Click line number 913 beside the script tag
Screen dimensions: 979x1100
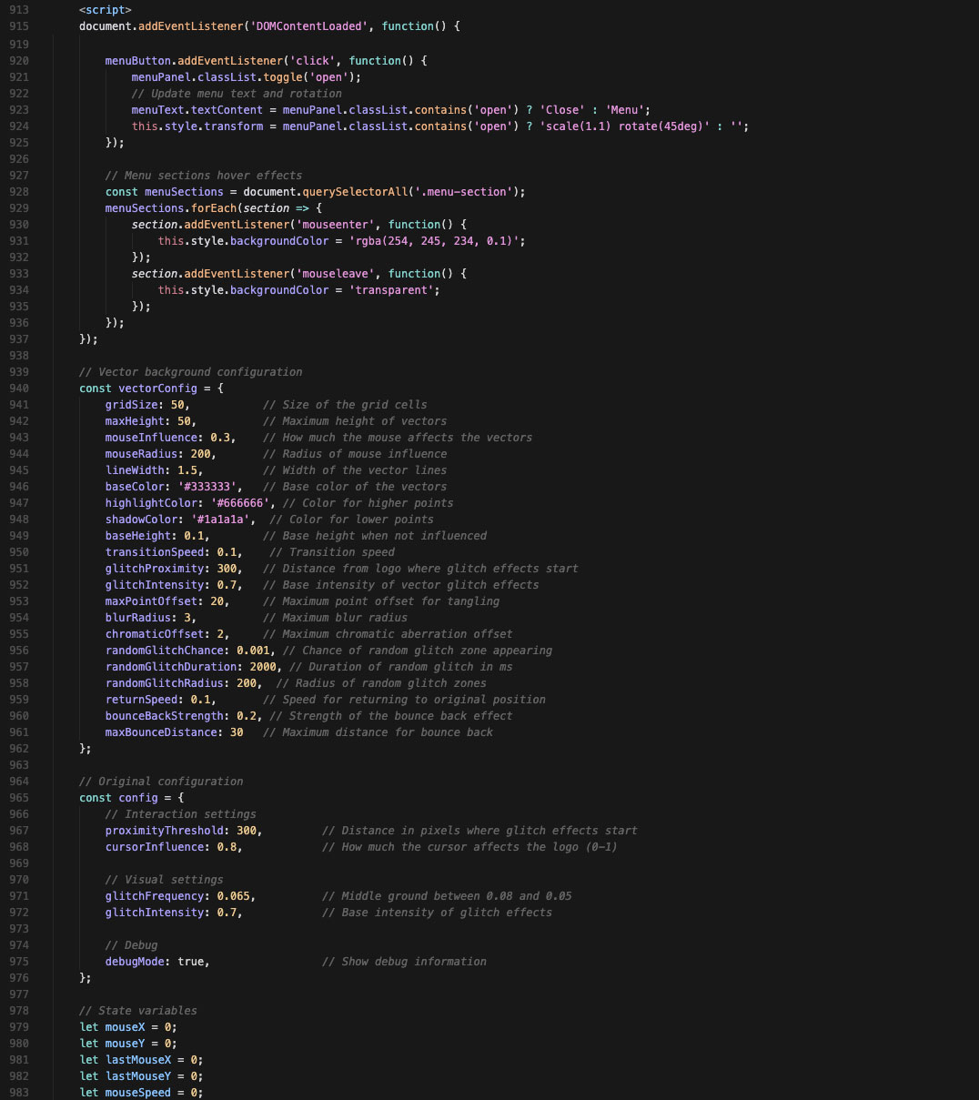tap(19, 10)
